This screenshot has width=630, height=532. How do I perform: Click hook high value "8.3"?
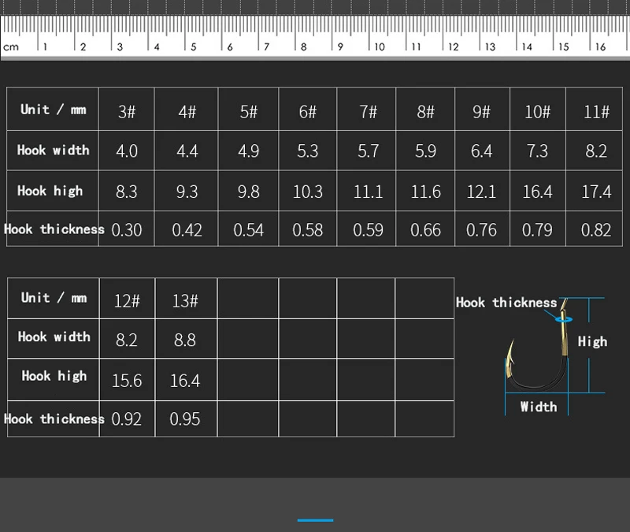tap(127, 192)
